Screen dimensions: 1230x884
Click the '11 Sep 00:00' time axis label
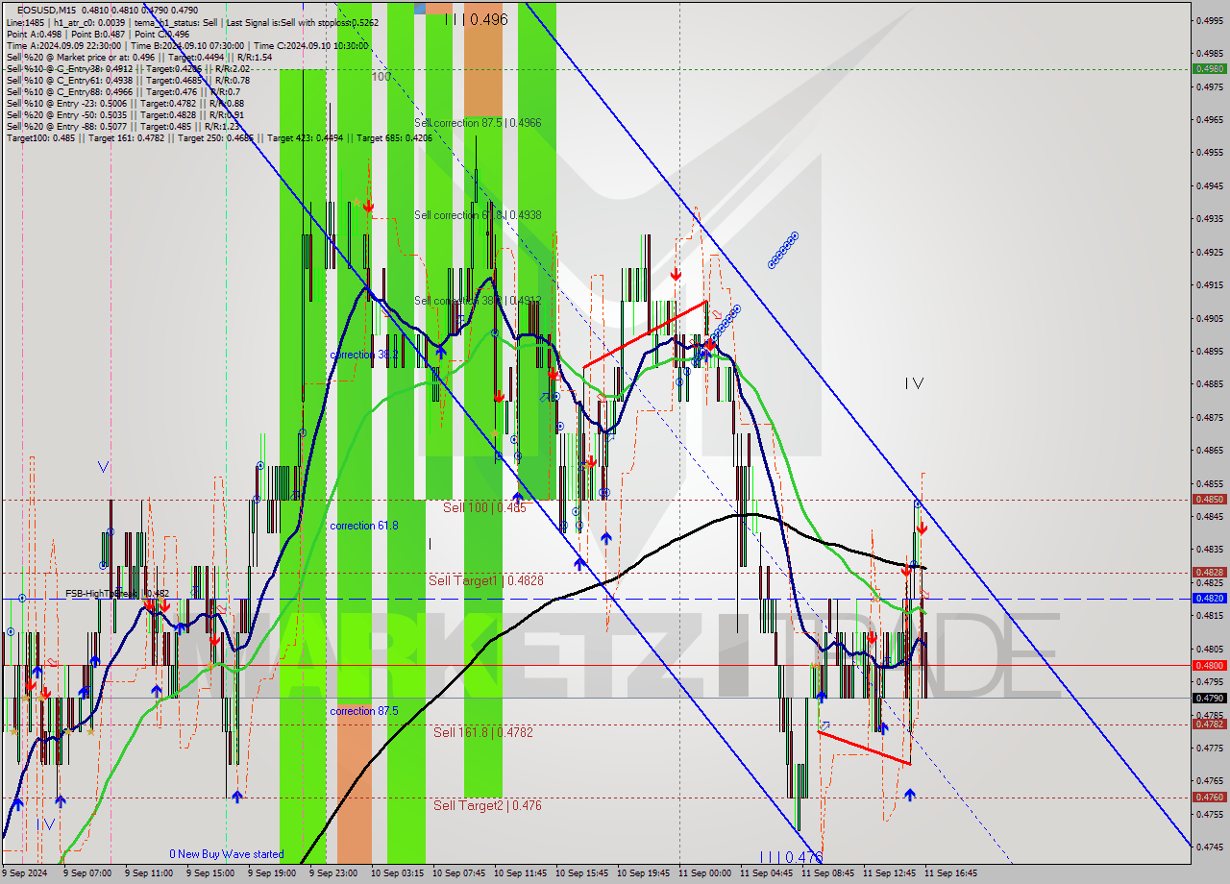[x=704, y=873]
